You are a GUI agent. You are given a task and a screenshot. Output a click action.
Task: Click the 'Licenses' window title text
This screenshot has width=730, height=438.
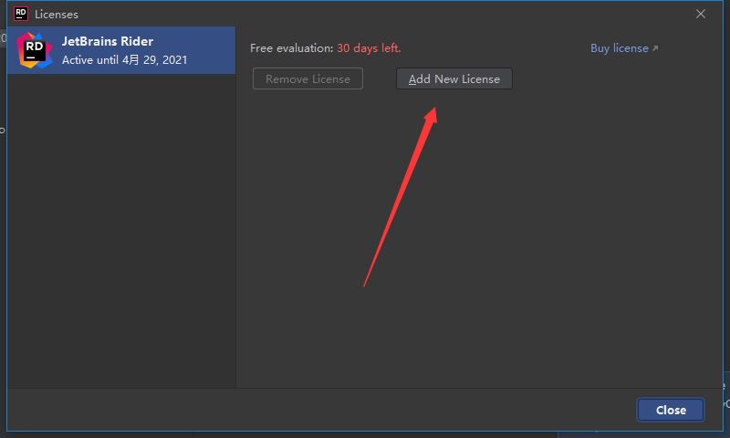pyautogui.click(x=57, y=15)
